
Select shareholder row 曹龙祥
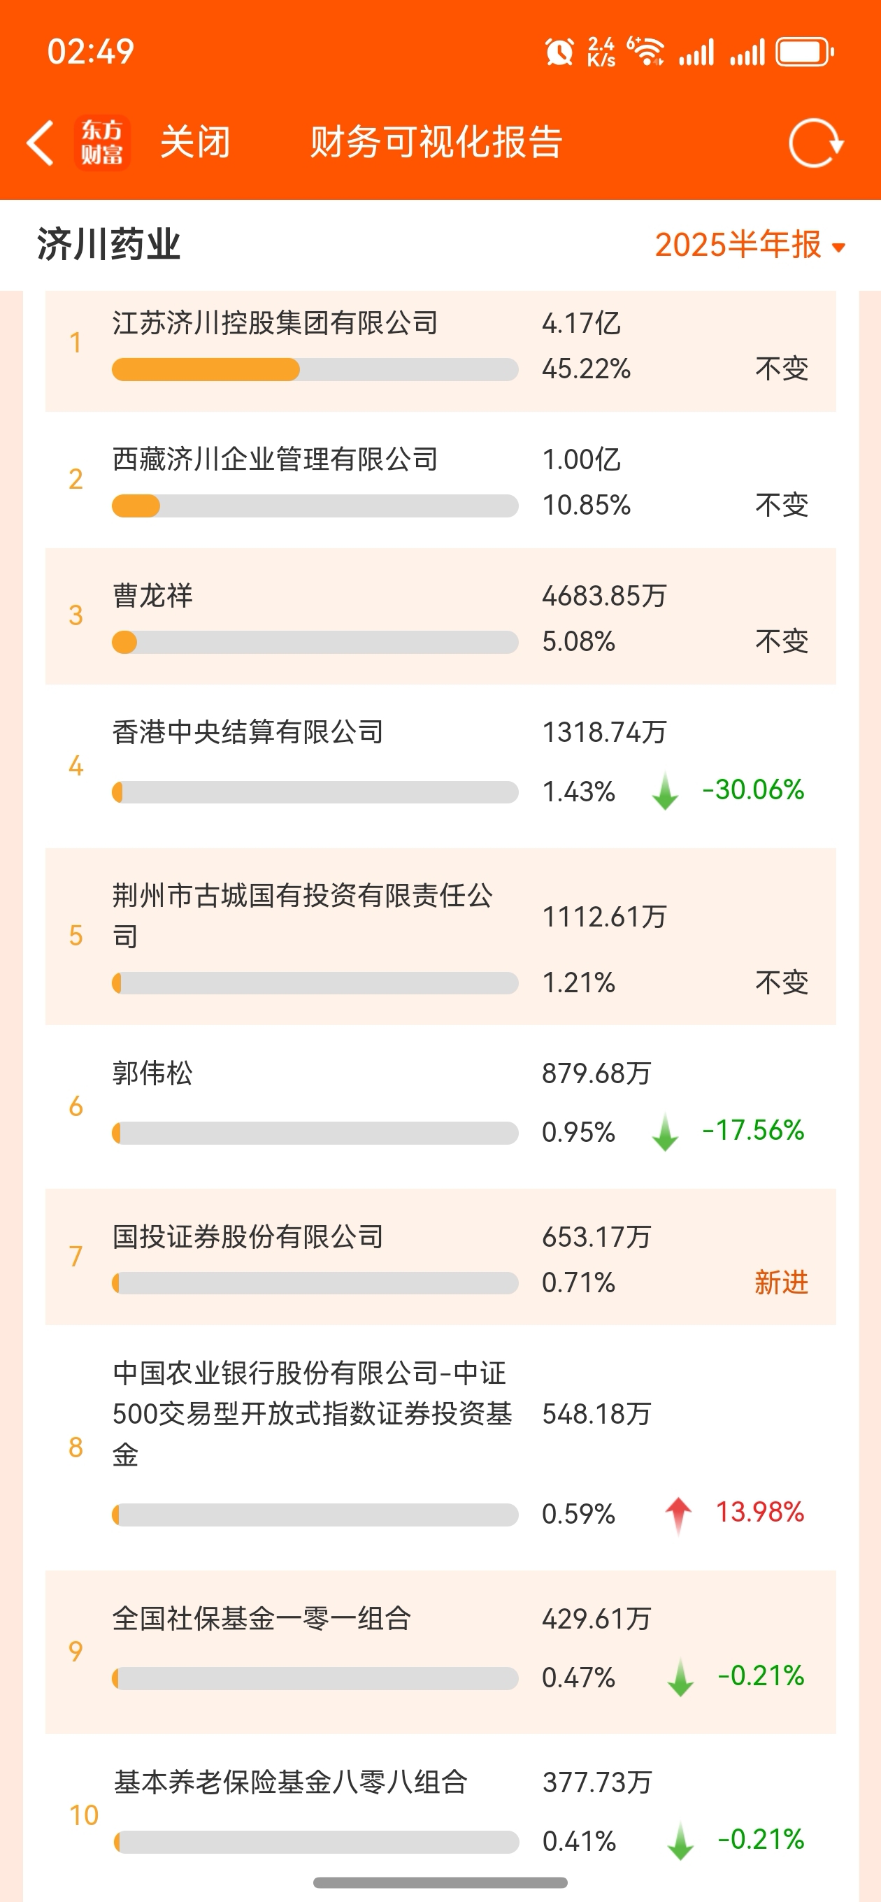click(x=441, y=617)
